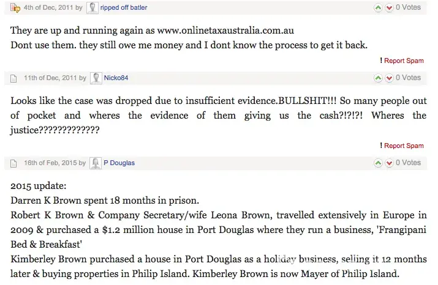Click the page icon beside 16th of Feb
Screen dimensions: 438x285
click(15, 163)
